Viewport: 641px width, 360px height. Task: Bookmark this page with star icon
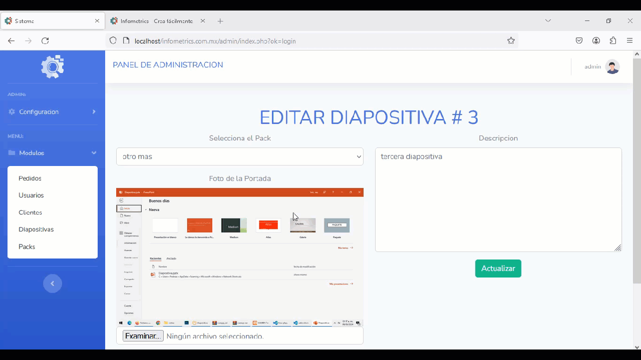point(511,41)
